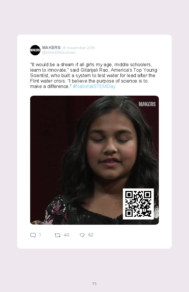Open the MAKERS account name link
Image resolution: width=189 pixels, height=292 pixels.
pos(51,48)
